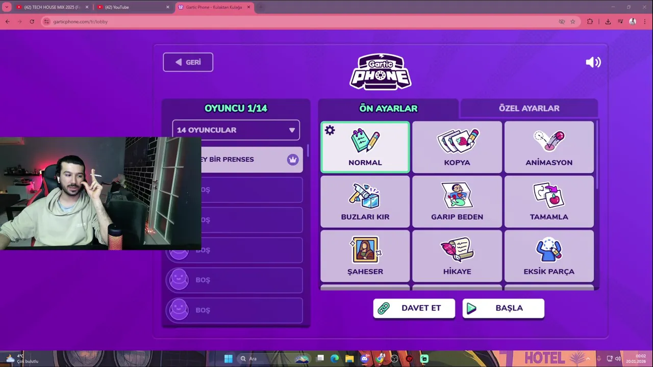Switch to the Özel Ayarlar tab
This screenshot has width=653, height=367.
[529, 108]
